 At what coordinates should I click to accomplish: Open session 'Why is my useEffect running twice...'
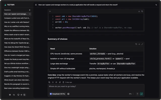tap(17, 26)
